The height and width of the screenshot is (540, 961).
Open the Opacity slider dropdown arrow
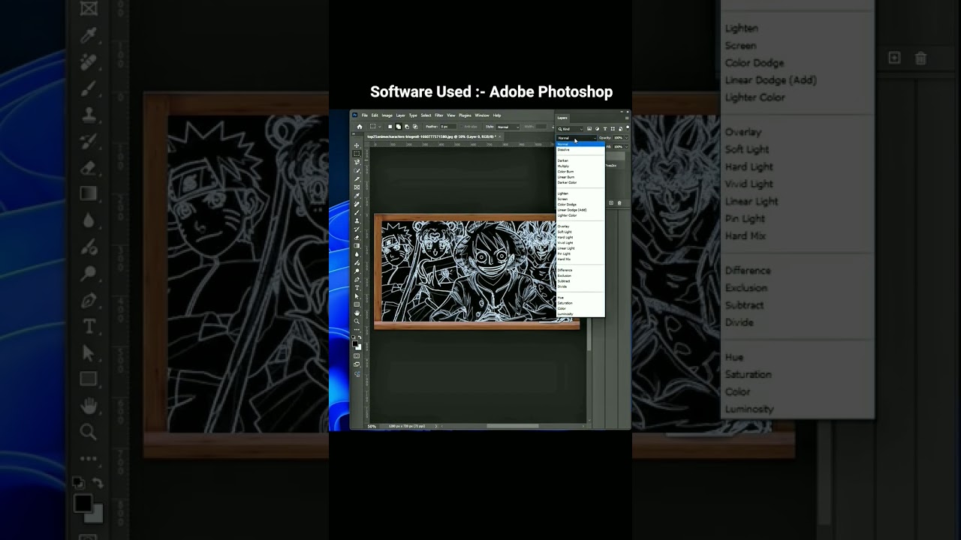pyautogui.click(x=626, y=138)
